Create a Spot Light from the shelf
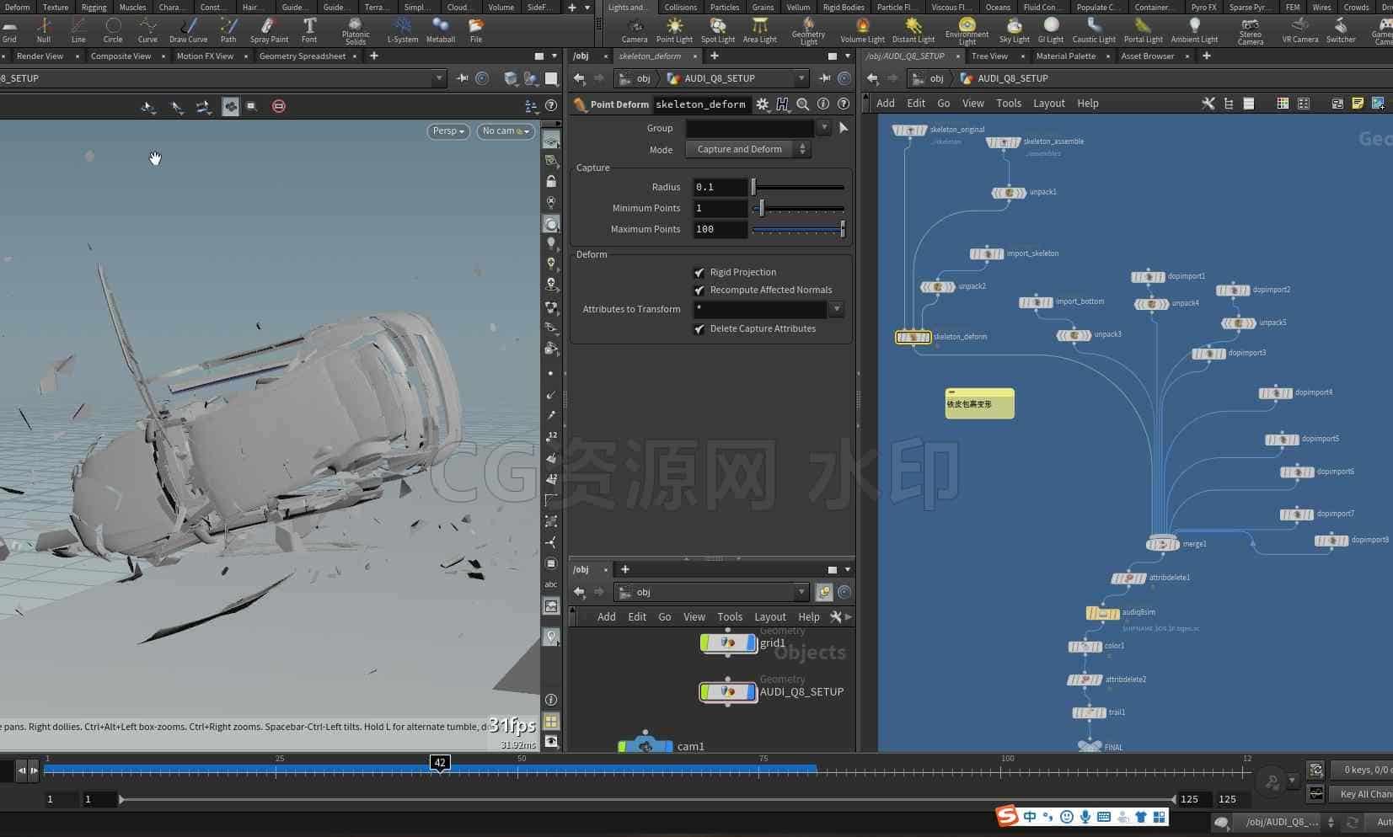This screenshot has height=837, width=1393. coord(718,30)
